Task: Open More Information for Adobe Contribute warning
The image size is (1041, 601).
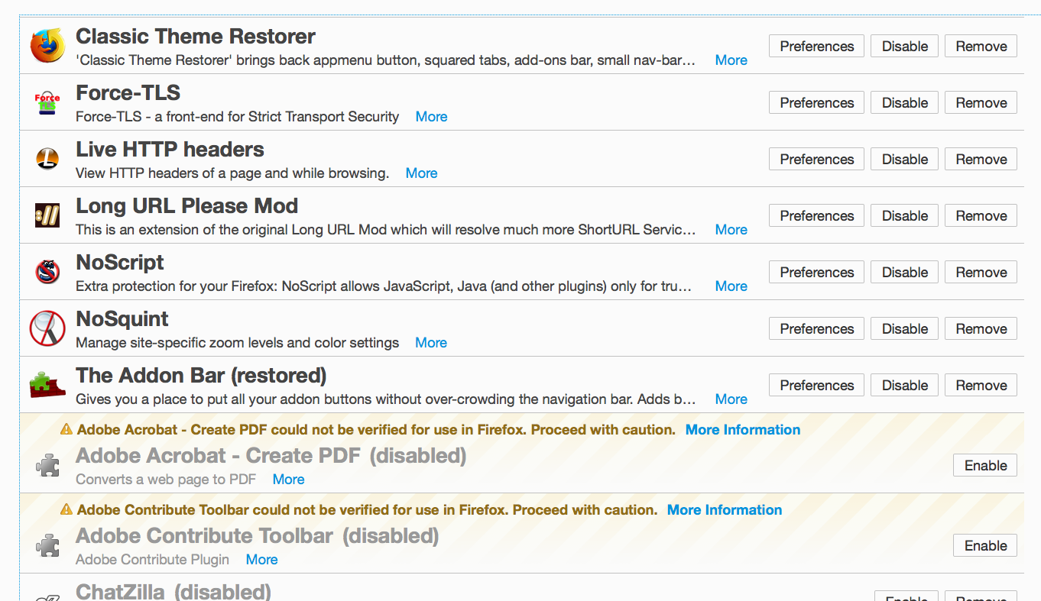Action: point(724,510)
